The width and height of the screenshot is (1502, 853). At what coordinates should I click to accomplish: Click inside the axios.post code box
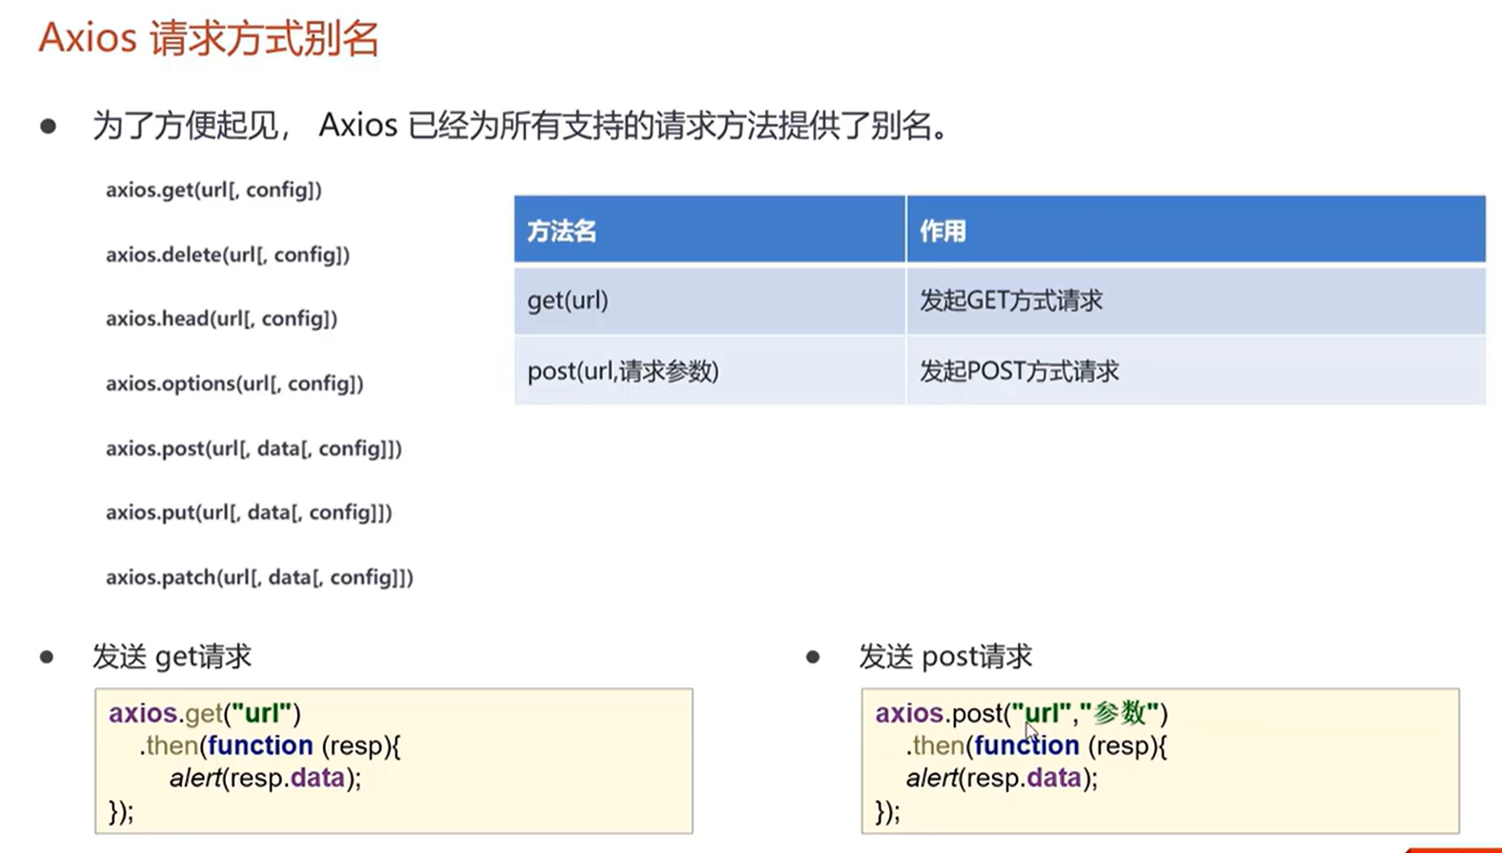point(1160,762)
